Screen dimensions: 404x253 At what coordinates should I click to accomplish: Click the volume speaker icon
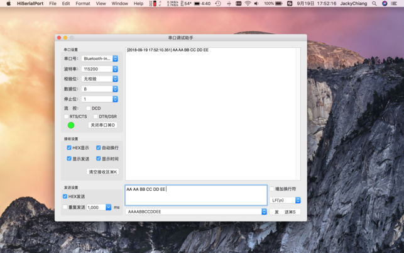pyautogui.click(x=256, y=4)
